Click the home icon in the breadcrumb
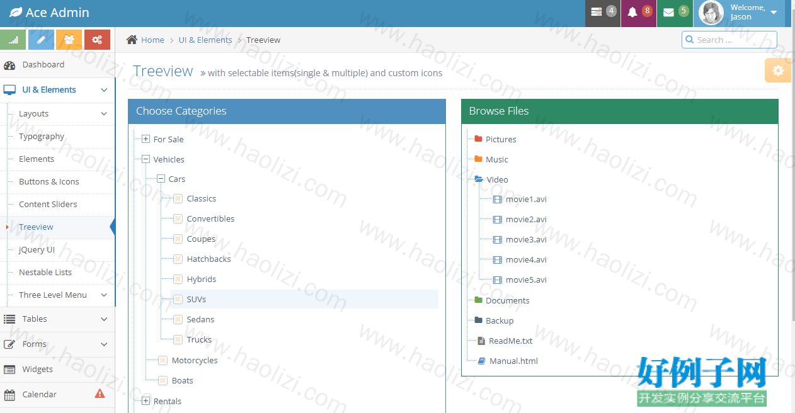Image resolution: width=795 pixels, height=413 pixels. coord(132,40)
